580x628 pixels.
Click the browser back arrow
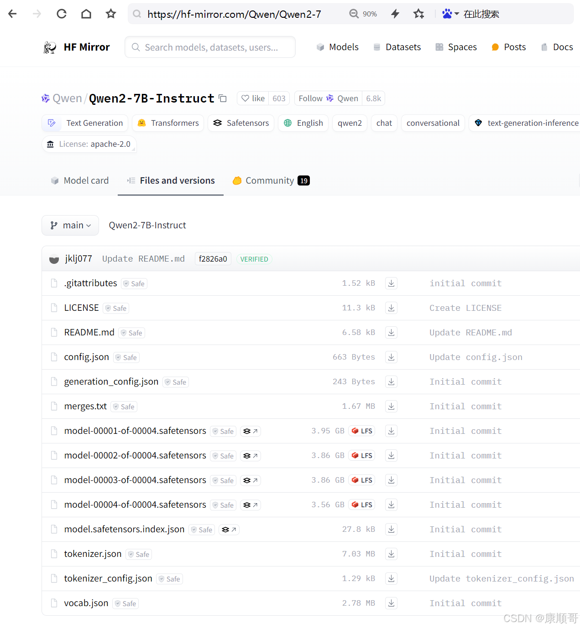tap(12, 14)
